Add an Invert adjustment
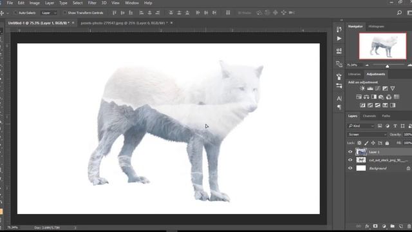 point(362,105)
